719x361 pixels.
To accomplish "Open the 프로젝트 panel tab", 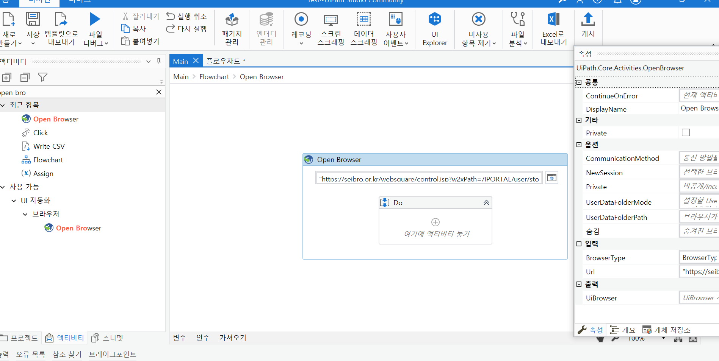I will (x=19, y=338).
